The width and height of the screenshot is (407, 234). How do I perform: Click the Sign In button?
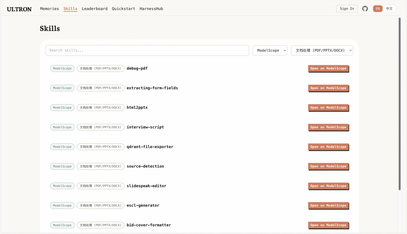pyautogui.click(x=347, y=9)
